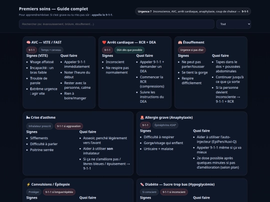Click the Urticaire + malaise item
Viewport: 270px width, 202px height.
[158, 149]
